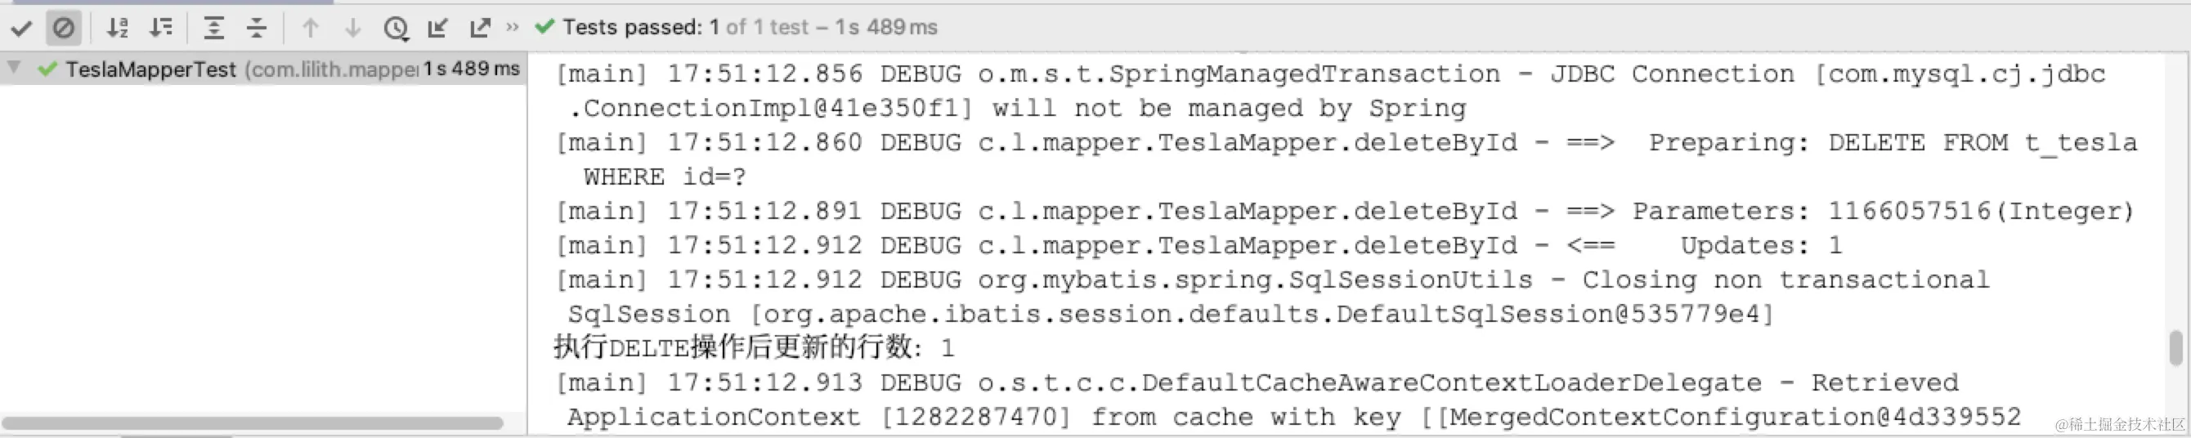This screenshot has height=438, width=2191.
Task: Go to previous failed test arrow
Action: tap(311, 28)
